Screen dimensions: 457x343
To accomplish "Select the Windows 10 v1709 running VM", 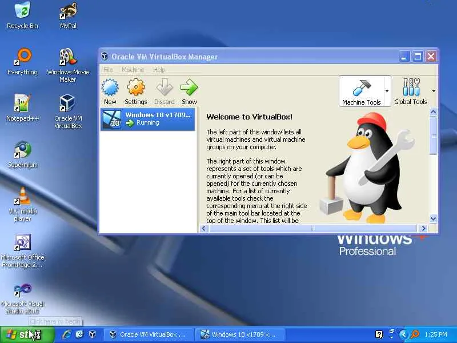I will (148, 119).
